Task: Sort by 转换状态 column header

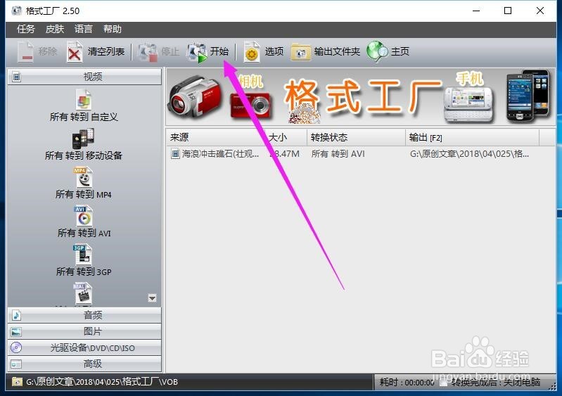Action: coord(356,138)
